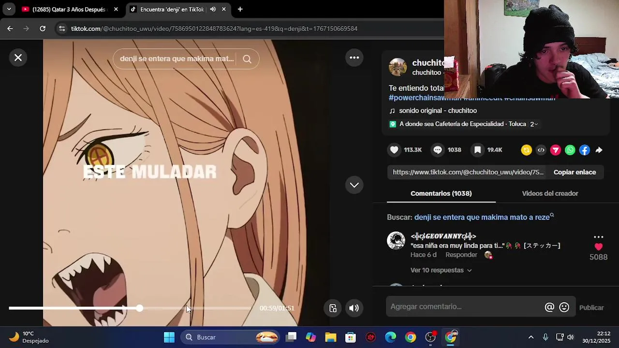619x348 pixels.
Task: Open the weather widget showing 10°C Despejado
Action: coord(29,337)
